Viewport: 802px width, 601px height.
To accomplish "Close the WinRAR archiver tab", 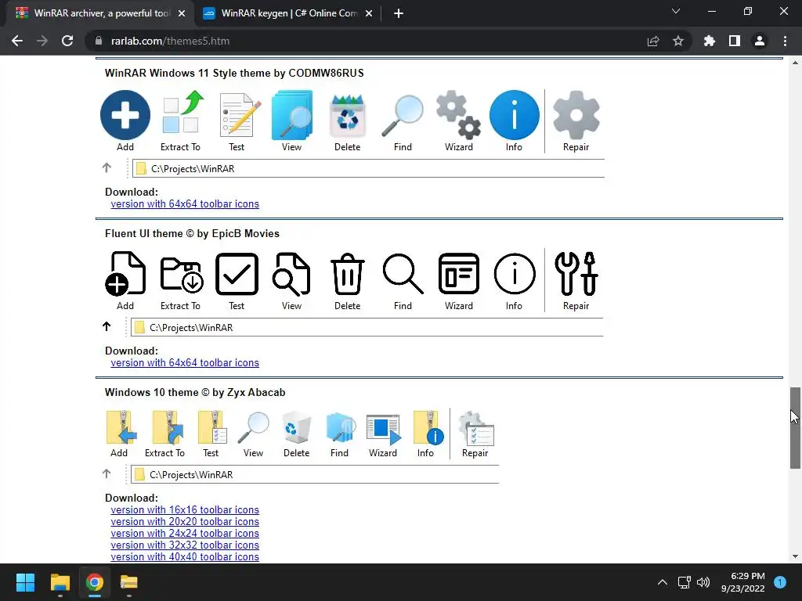I will (182, 13).
